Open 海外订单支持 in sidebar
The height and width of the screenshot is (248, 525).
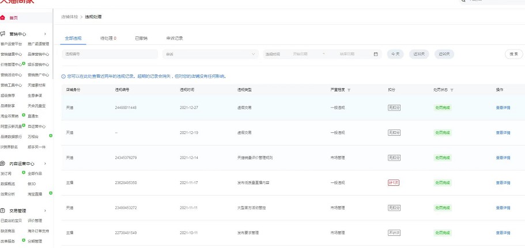(38, 231)
